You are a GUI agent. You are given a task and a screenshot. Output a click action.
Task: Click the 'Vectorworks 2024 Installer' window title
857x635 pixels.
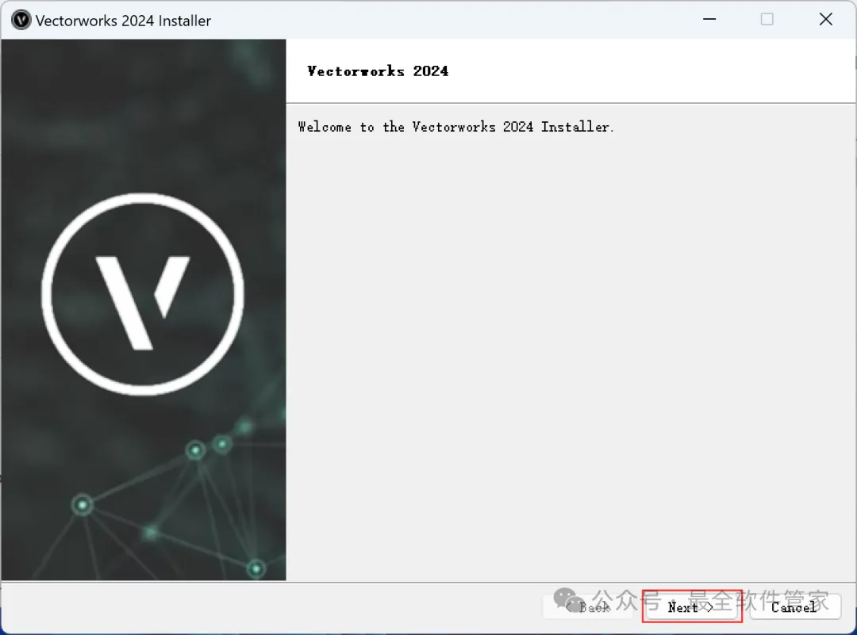click(x=124, y=21)
